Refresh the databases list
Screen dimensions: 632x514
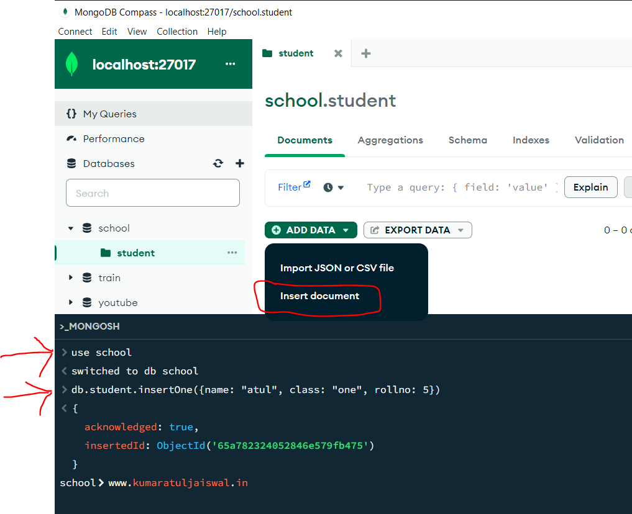pos(218,163)
